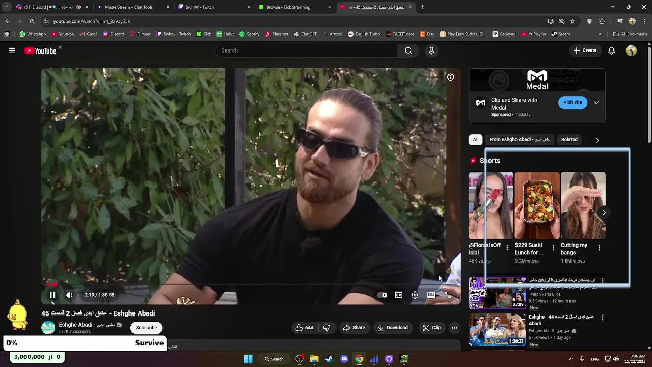Open Discord from taskbar
652x367 pixels.
pos(344,359)
